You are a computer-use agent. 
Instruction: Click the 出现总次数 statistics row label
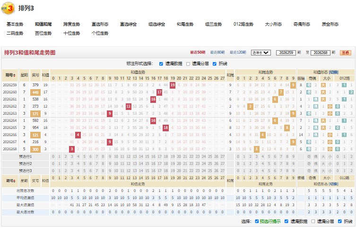point(25,191)
